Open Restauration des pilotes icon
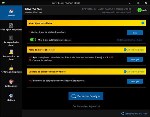Viewport: 150px width, 117px height. click(11, 52)
